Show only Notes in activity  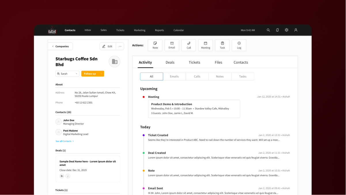[x=220, y=77]
